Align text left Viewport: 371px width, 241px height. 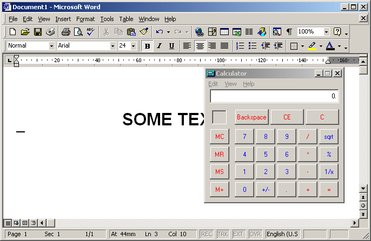click(x=187, y=46)
